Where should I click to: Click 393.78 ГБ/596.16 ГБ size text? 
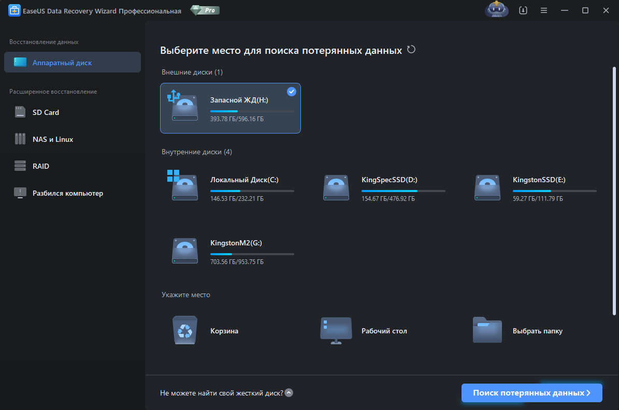(x=237, y=119)
